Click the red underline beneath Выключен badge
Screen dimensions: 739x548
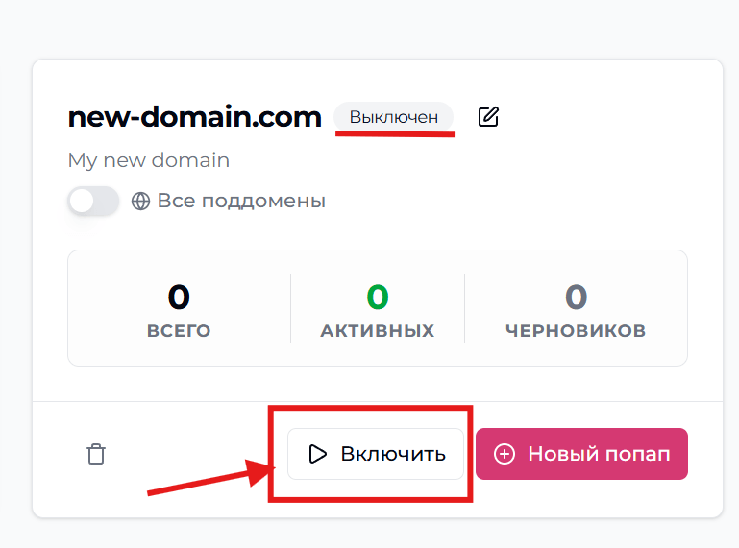395,134
